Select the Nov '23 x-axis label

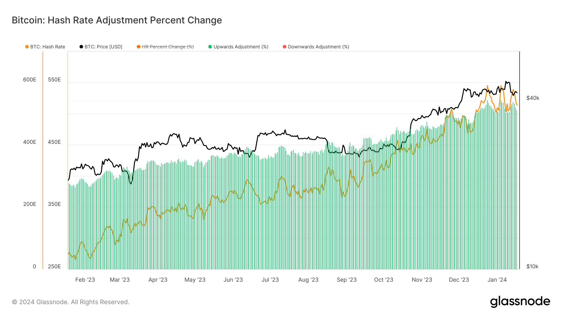click(422, 280)
